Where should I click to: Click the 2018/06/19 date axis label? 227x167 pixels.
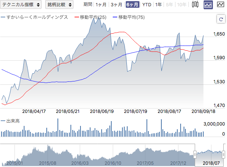102,111
